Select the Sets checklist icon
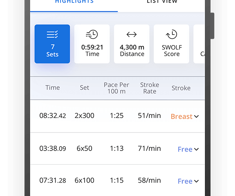Screen dimensions: 235x196 pyautogui.click(x=52, y=35)
